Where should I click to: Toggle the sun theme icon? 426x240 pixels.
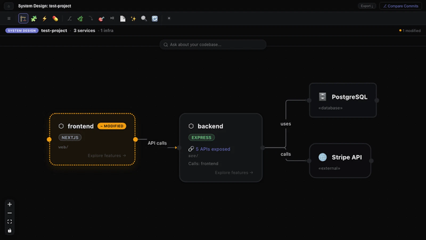click(169, 18)
